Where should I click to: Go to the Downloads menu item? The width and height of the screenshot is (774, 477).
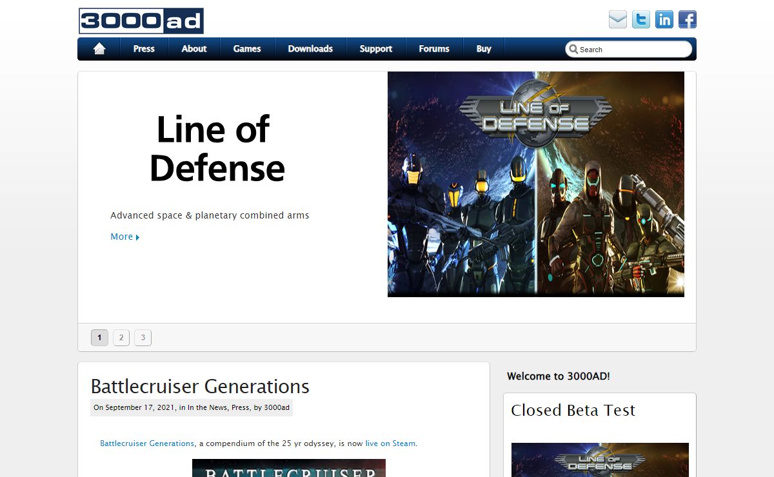coord(310,49)
